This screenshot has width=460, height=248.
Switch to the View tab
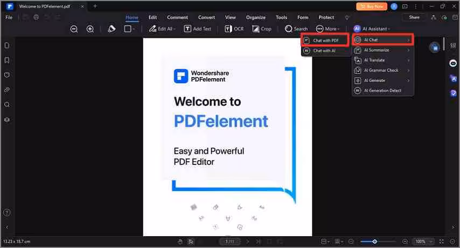[x=231, y=17]
